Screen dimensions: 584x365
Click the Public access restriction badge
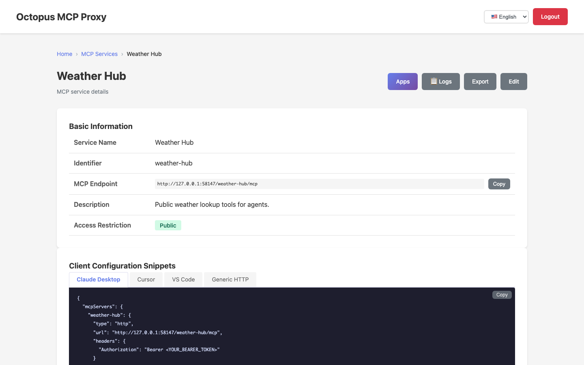(168, 225)
